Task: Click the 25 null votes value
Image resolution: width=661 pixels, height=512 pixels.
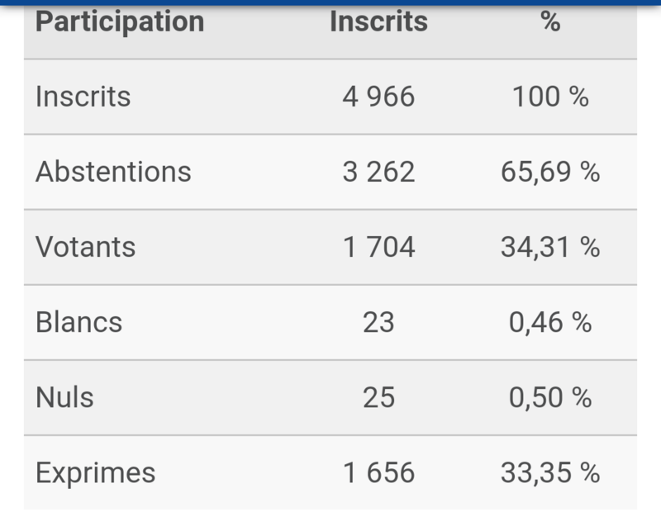Action: coord(378,397)
